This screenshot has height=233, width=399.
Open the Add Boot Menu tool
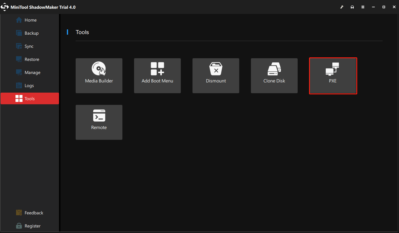pos(157,76)
